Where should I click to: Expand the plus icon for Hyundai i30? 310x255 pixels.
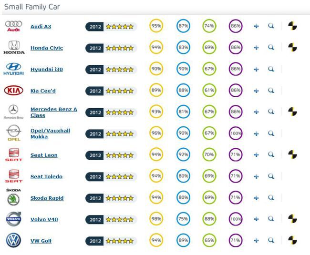click(x=256, y=69)
